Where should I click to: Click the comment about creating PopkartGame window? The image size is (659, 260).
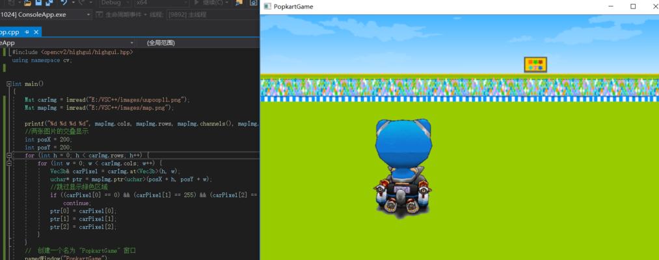click(80, 250)
